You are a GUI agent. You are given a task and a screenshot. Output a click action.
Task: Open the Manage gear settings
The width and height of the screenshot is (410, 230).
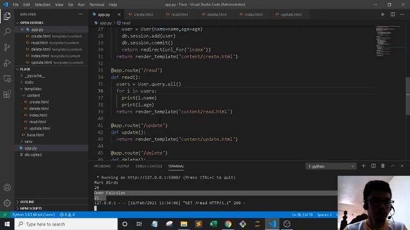tap(7, 203)
